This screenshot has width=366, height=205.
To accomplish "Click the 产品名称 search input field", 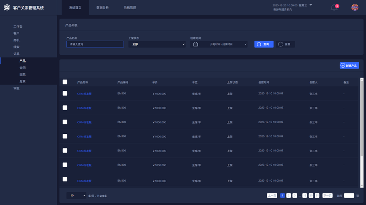I will click(95, 44).
